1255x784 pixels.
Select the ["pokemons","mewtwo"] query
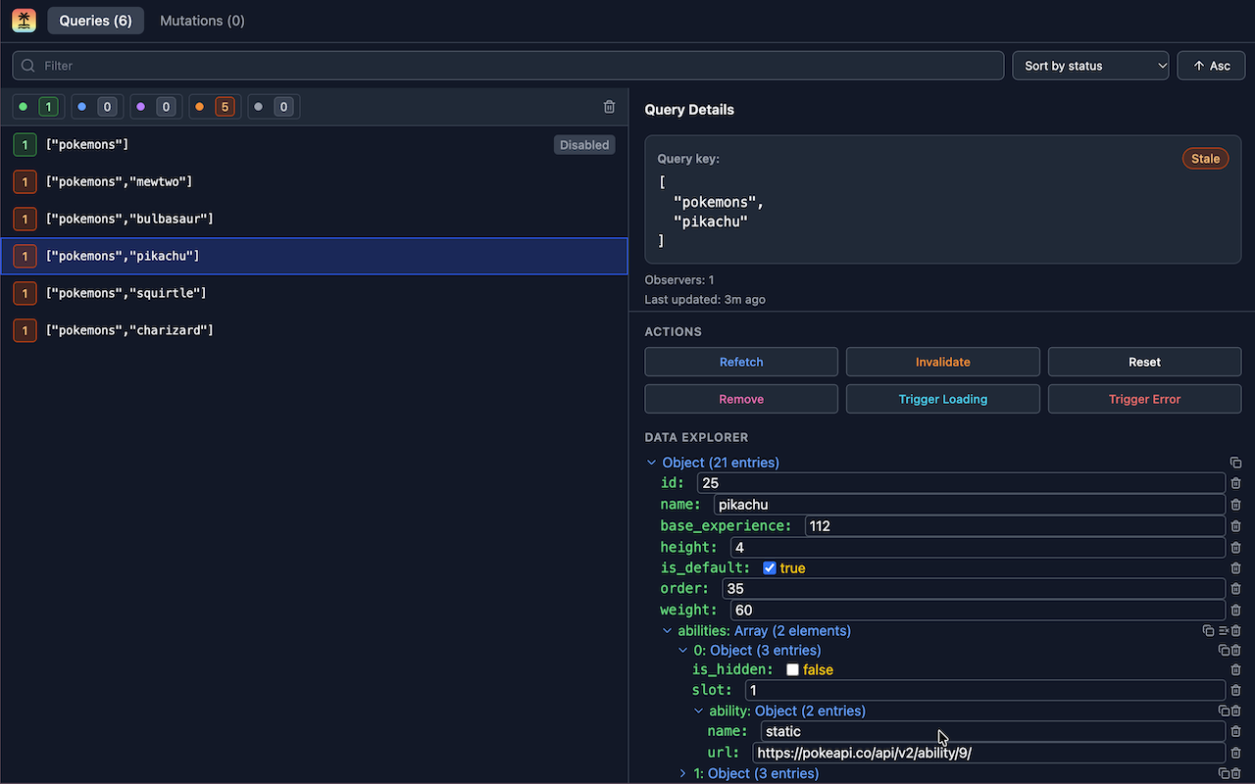314,181
